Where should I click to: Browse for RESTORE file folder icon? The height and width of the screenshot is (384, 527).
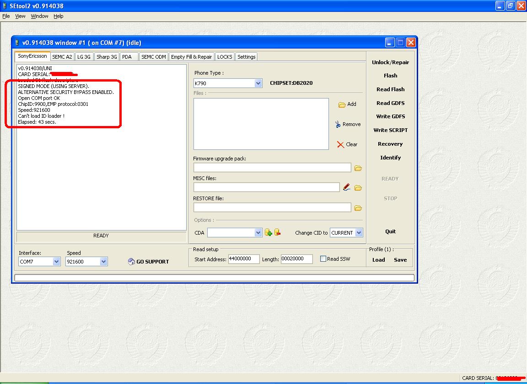358,208
